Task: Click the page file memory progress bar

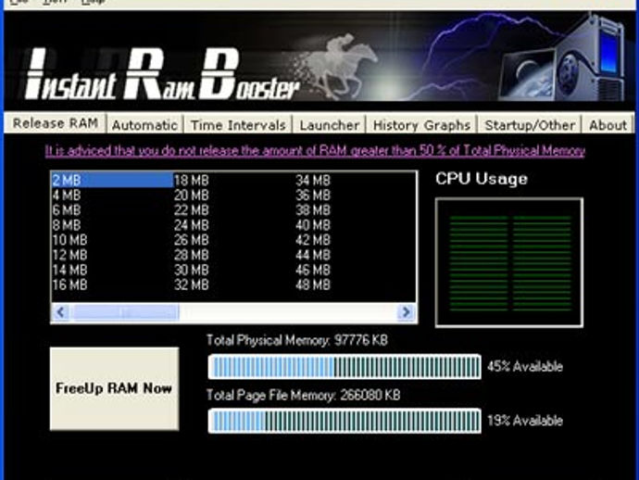Action: (345, 421)
